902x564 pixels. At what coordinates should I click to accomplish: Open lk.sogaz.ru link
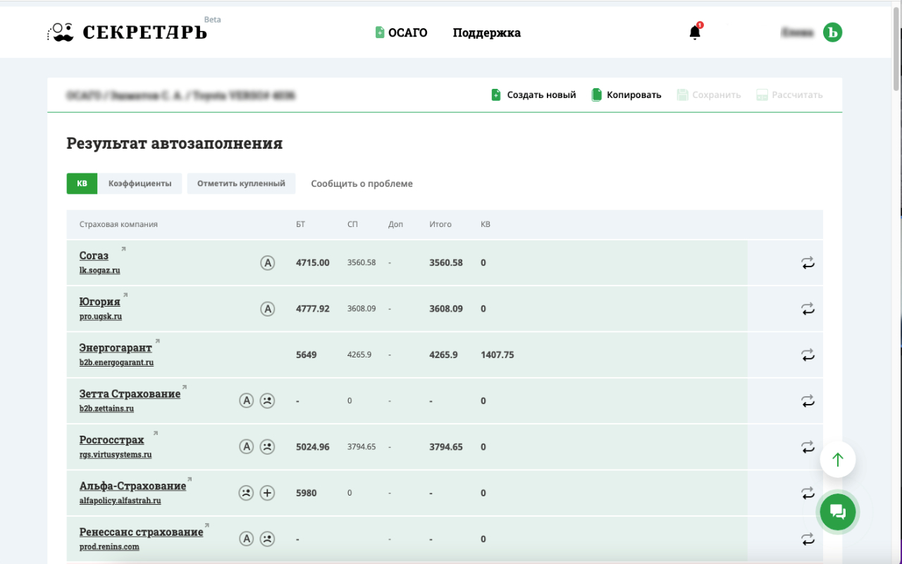tap(99, 270)
